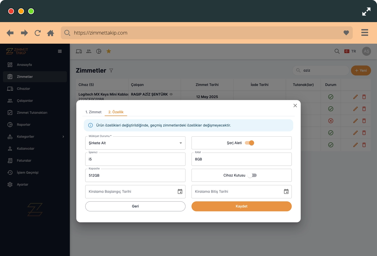The width and height of the screenshot is (377, 256).
Task: Click the pie chart icon in top toolbar
Action: pos(99,51)
